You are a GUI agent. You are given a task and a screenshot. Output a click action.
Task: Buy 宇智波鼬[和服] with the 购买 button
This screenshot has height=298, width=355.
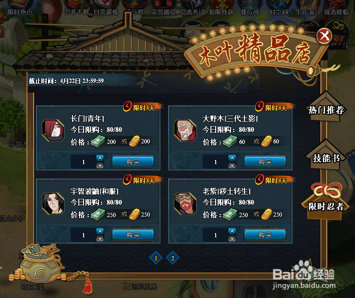click(133, 235)
